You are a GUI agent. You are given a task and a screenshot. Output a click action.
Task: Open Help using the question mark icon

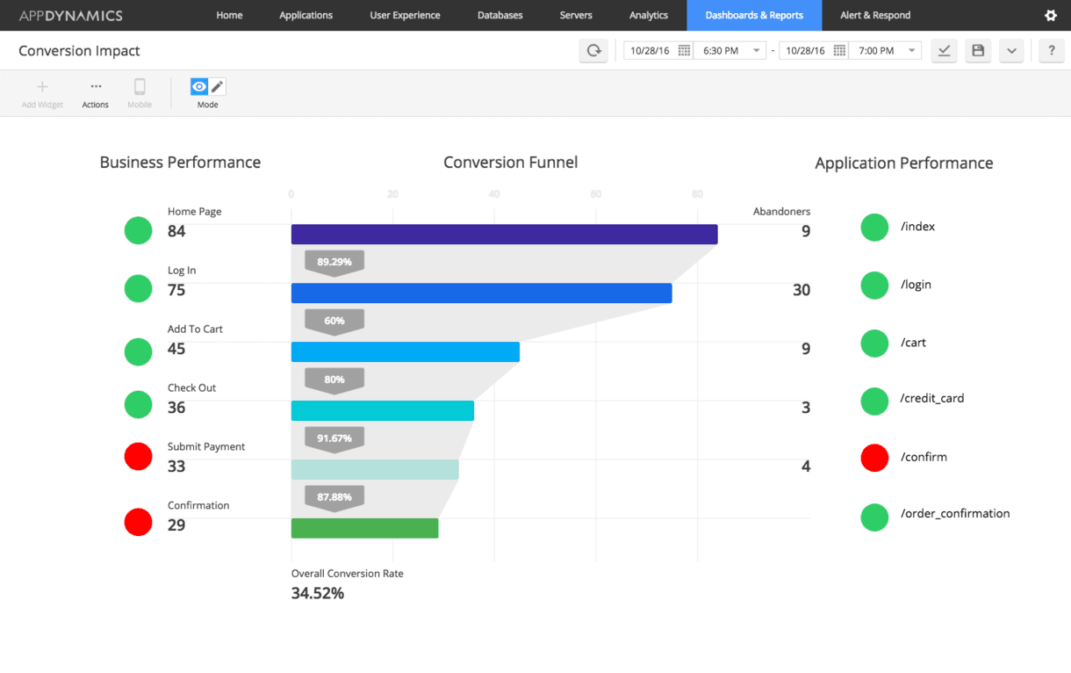point(1051,51)
